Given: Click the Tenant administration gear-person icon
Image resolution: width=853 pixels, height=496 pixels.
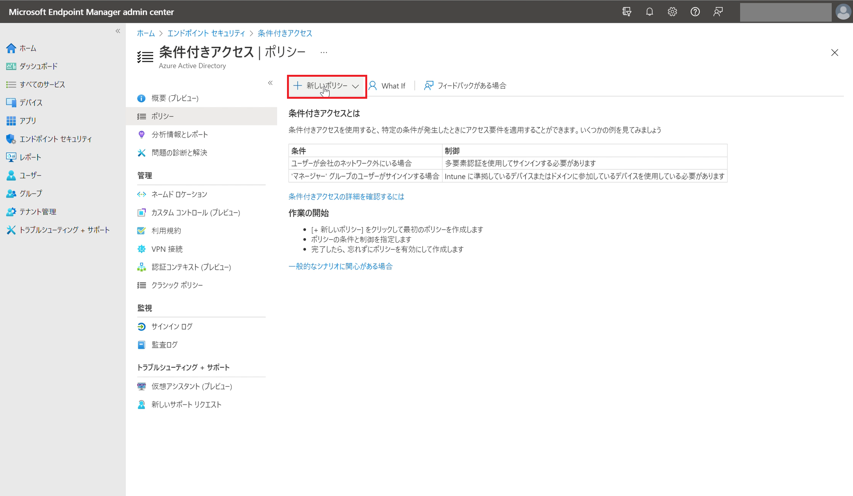Looking at the screenshot, I should coord(11,212).
